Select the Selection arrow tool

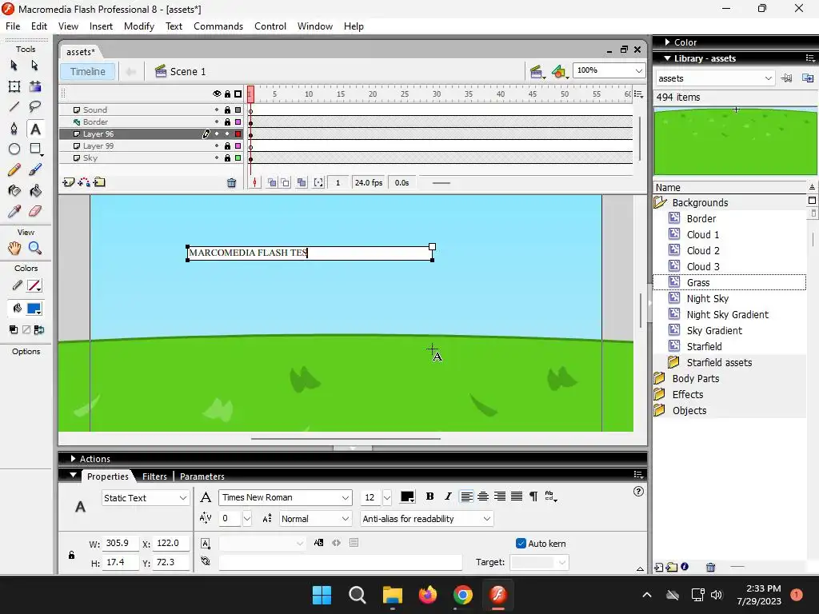click(x=14, y=66)
